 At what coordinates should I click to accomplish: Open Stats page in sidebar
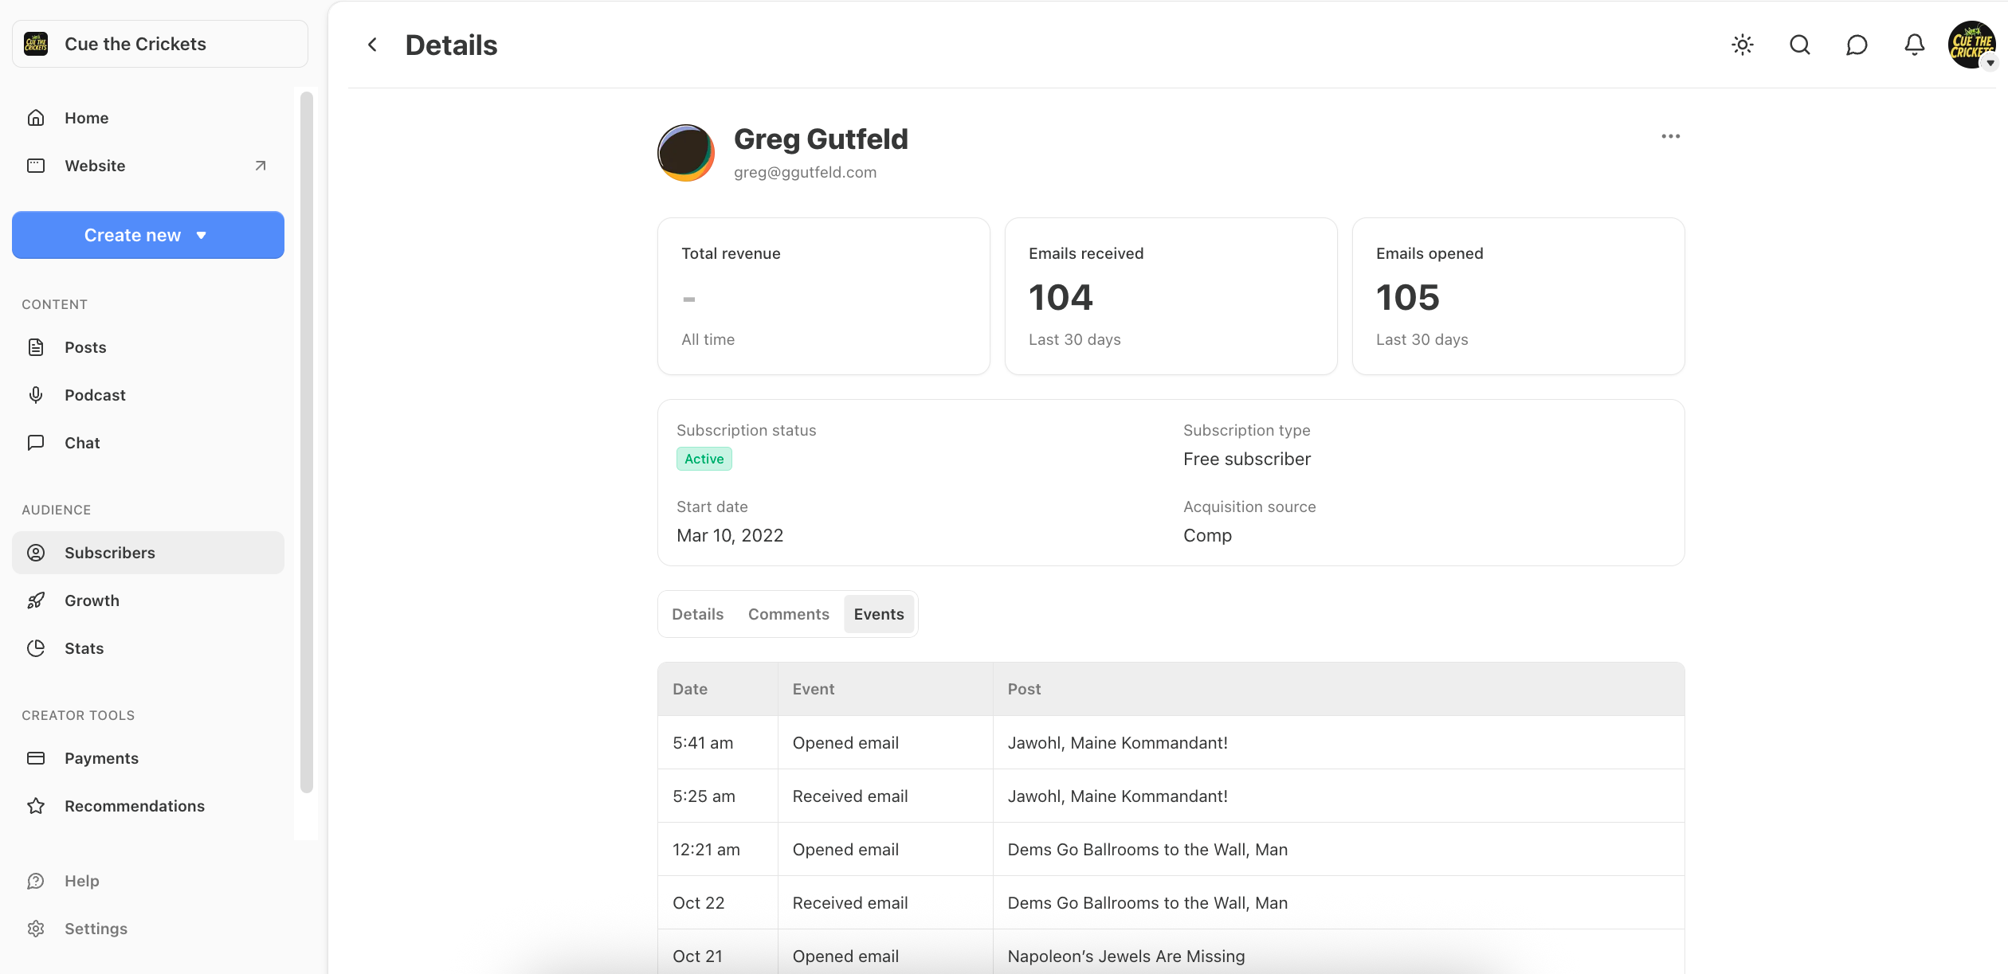point(84,648)
